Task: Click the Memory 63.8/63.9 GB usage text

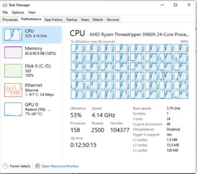Action: click(40, 53)
